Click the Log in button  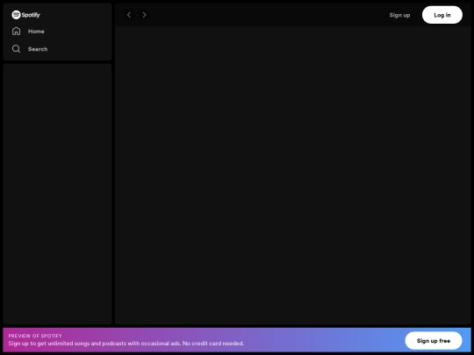click(x=442, y=15)
